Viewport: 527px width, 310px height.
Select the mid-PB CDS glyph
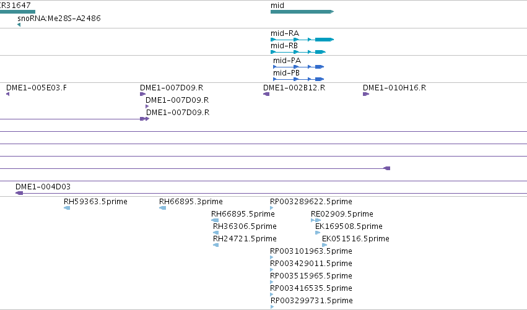click(298, 79)
